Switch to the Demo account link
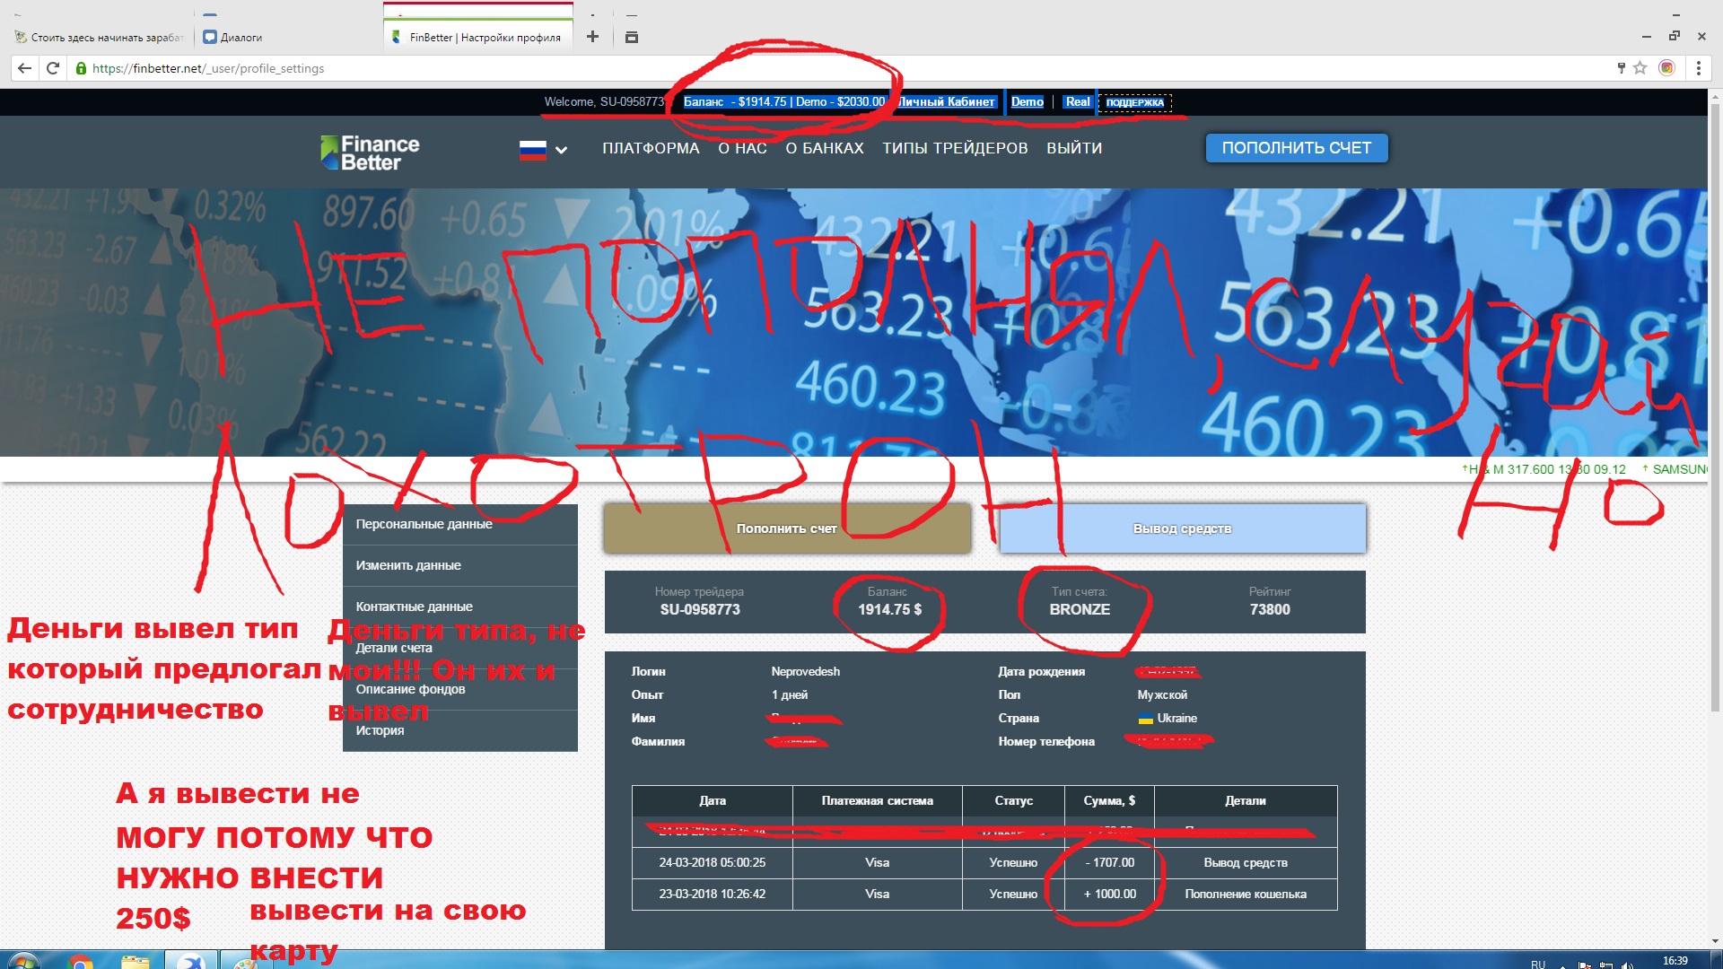 (1028, 102)
